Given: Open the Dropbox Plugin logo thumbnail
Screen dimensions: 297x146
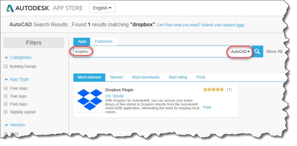Looking at the screenshot, I should coord(90,100).
